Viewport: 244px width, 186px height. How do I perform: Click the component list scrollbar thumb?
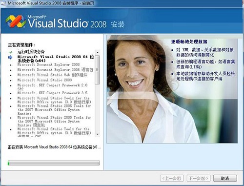(97, 70)
